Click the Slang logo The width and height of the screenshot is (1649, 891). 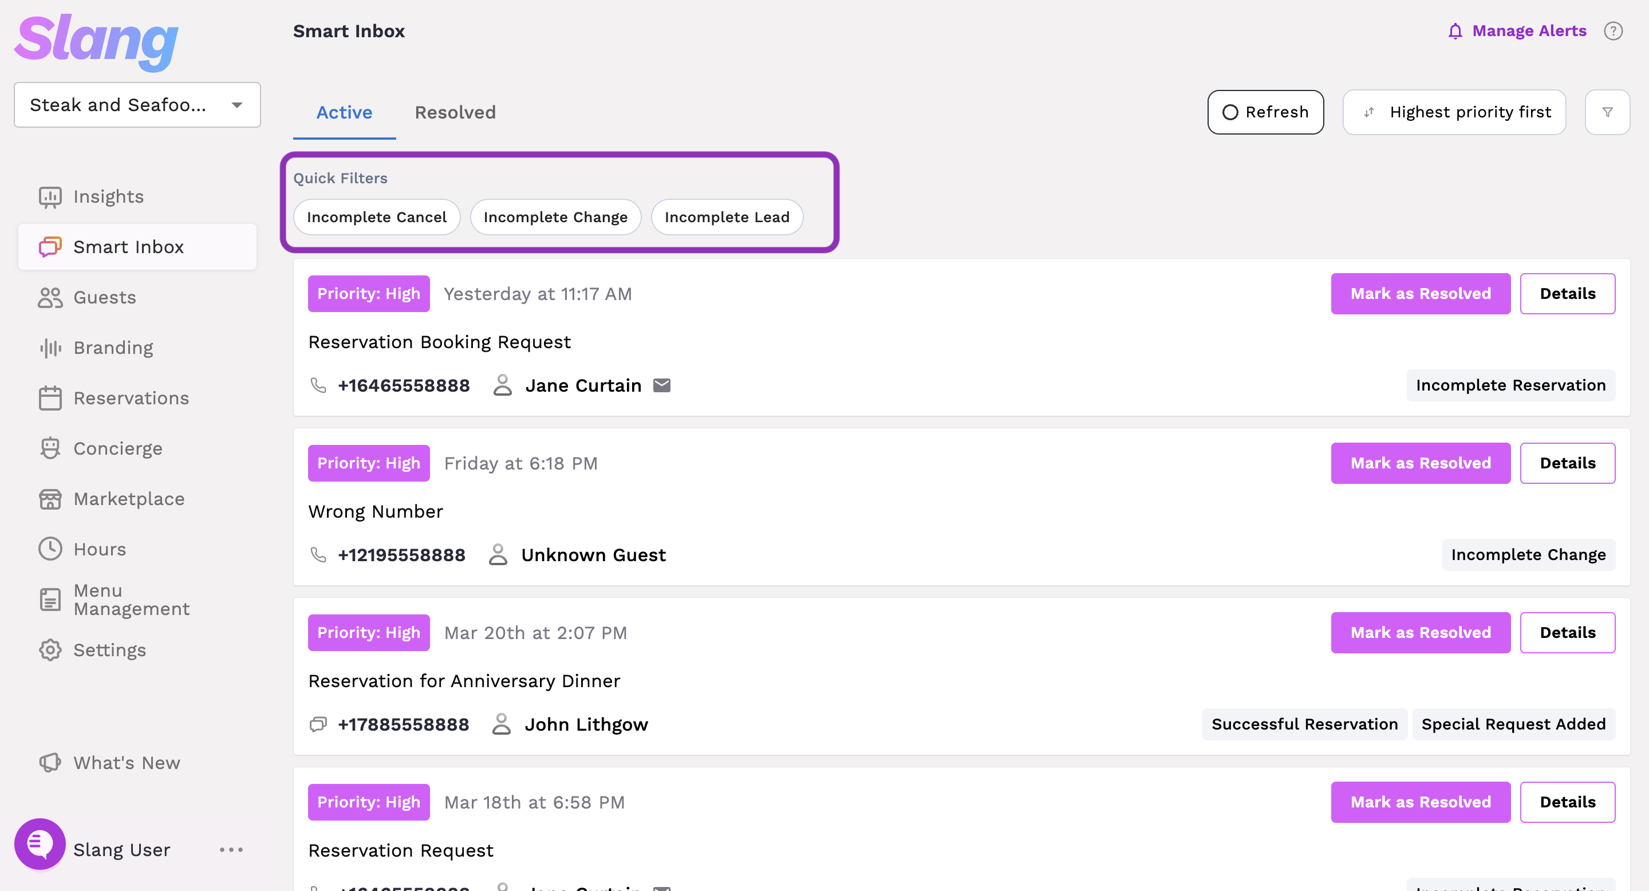[x=96, y=42]
